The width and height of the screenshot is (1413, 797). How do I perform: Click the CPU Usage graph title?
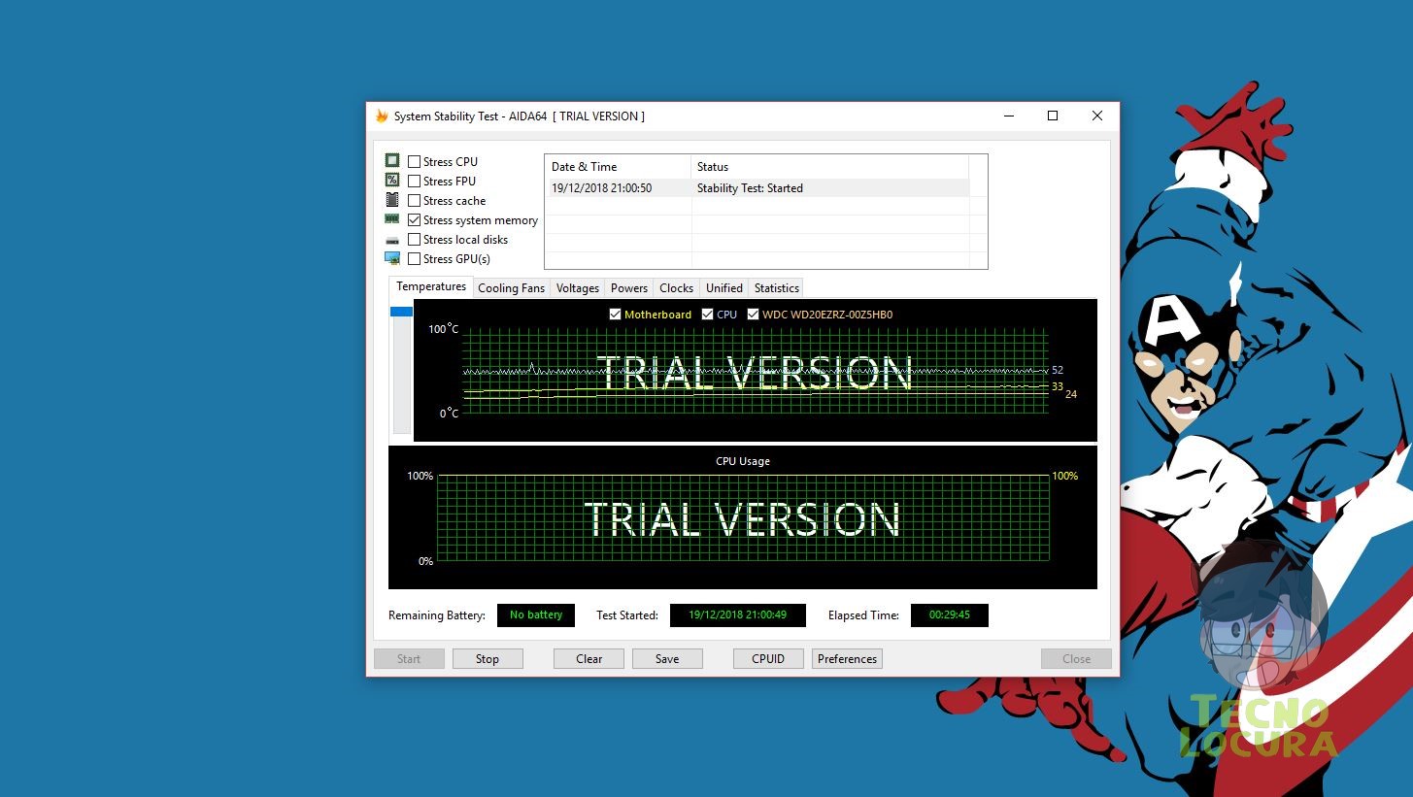pyautogui.click(x=743, y=461)
